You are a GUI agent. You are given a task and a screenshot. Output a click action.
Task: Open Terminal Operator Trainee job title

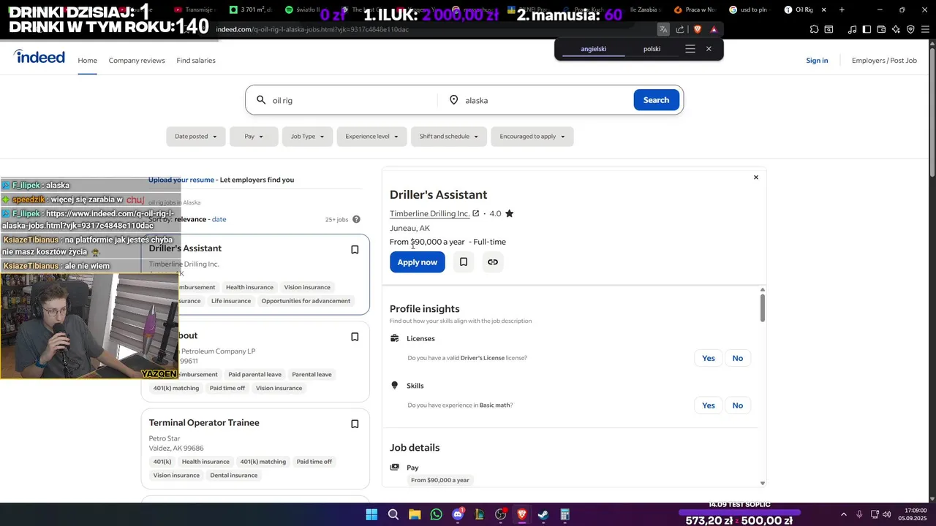click(x=204, y=423)
